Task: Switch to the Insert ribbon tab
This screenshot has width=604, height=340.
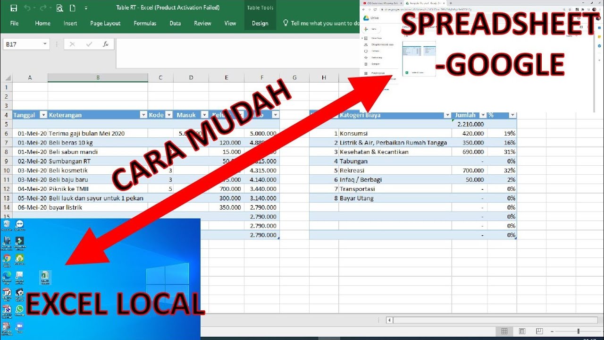Action: tap(70, 23)
